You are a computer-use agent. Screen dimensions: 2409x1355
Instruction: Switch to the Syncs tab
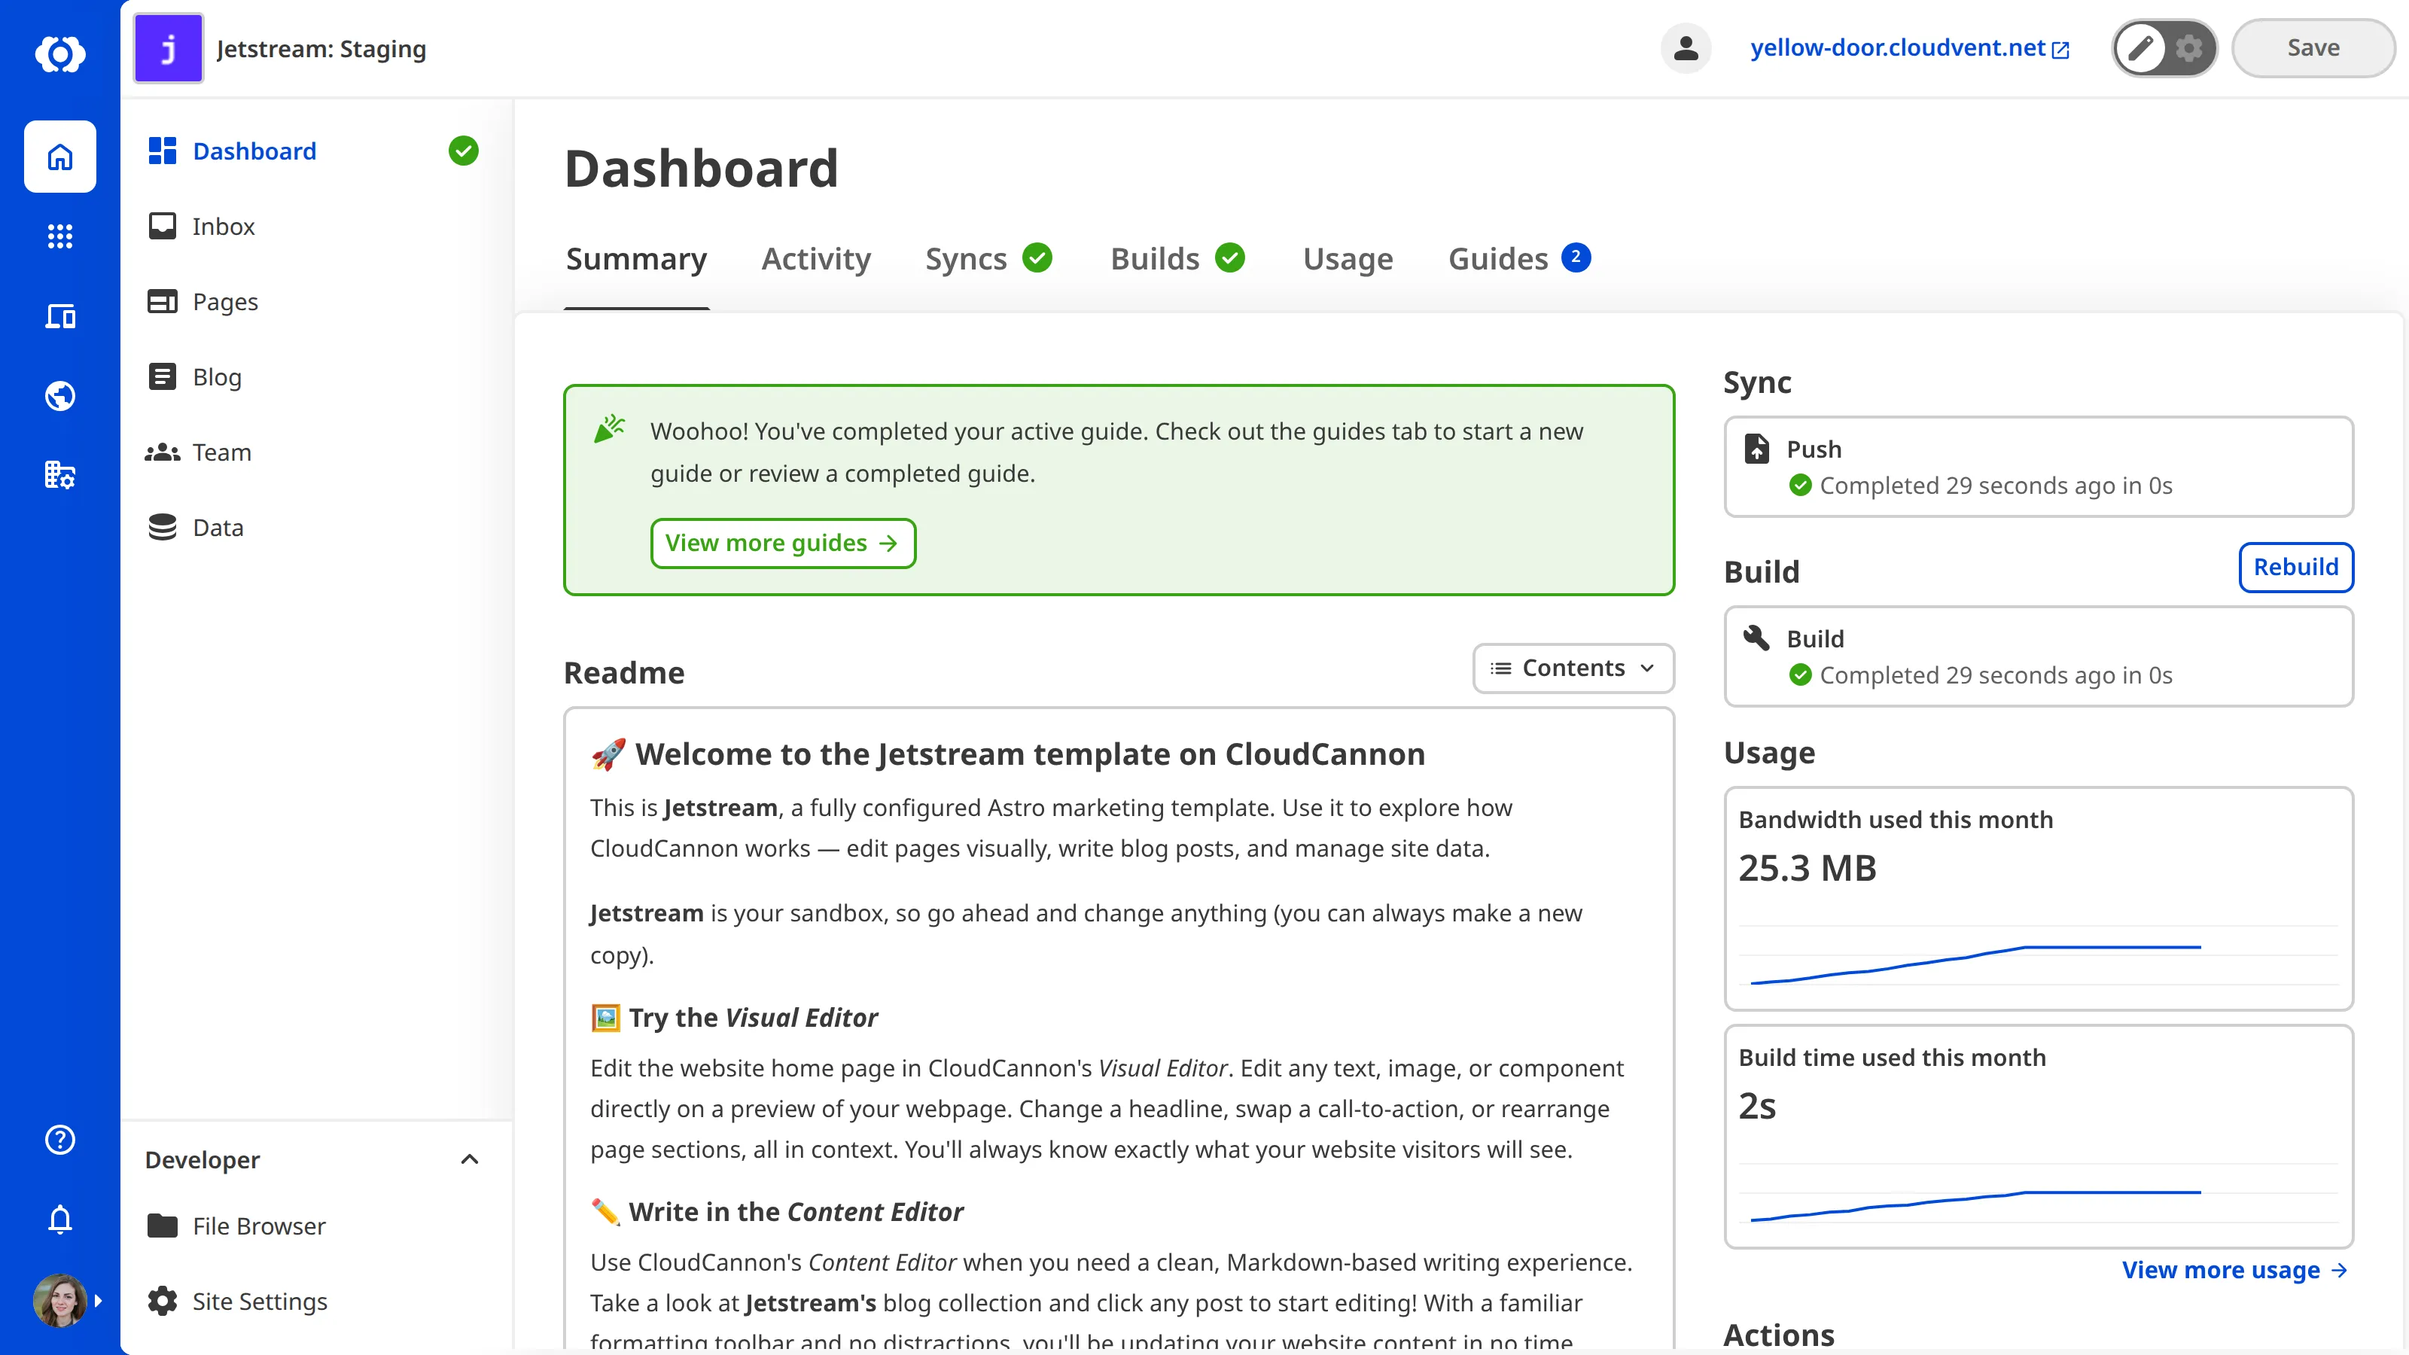coord(988,259)
